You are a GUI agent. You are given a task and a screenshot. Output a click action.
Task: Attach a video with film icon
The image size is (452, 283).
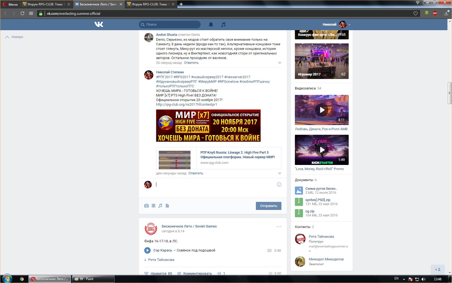pyautogui.click(x=153, y=206)
